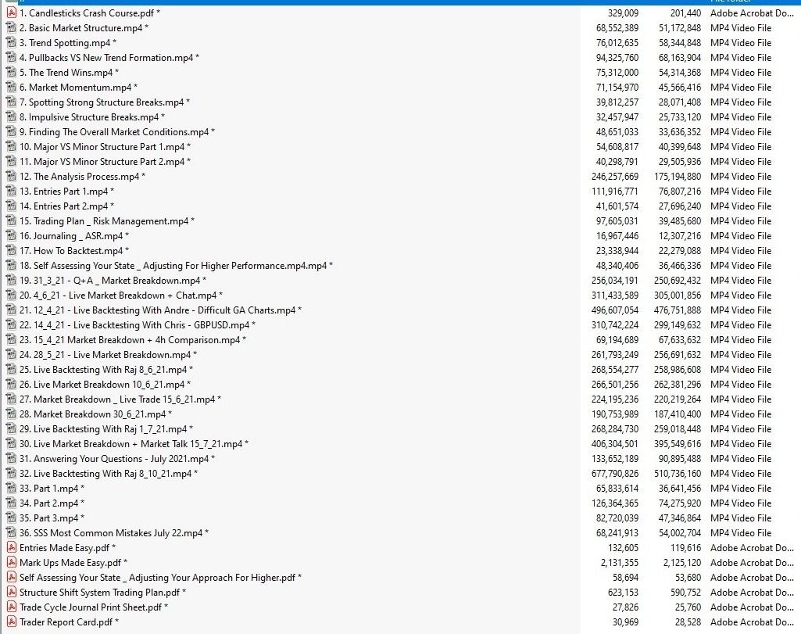
Task: Click the PDF icon beside Entries Made Easy
Action: [x=11, y=548]
